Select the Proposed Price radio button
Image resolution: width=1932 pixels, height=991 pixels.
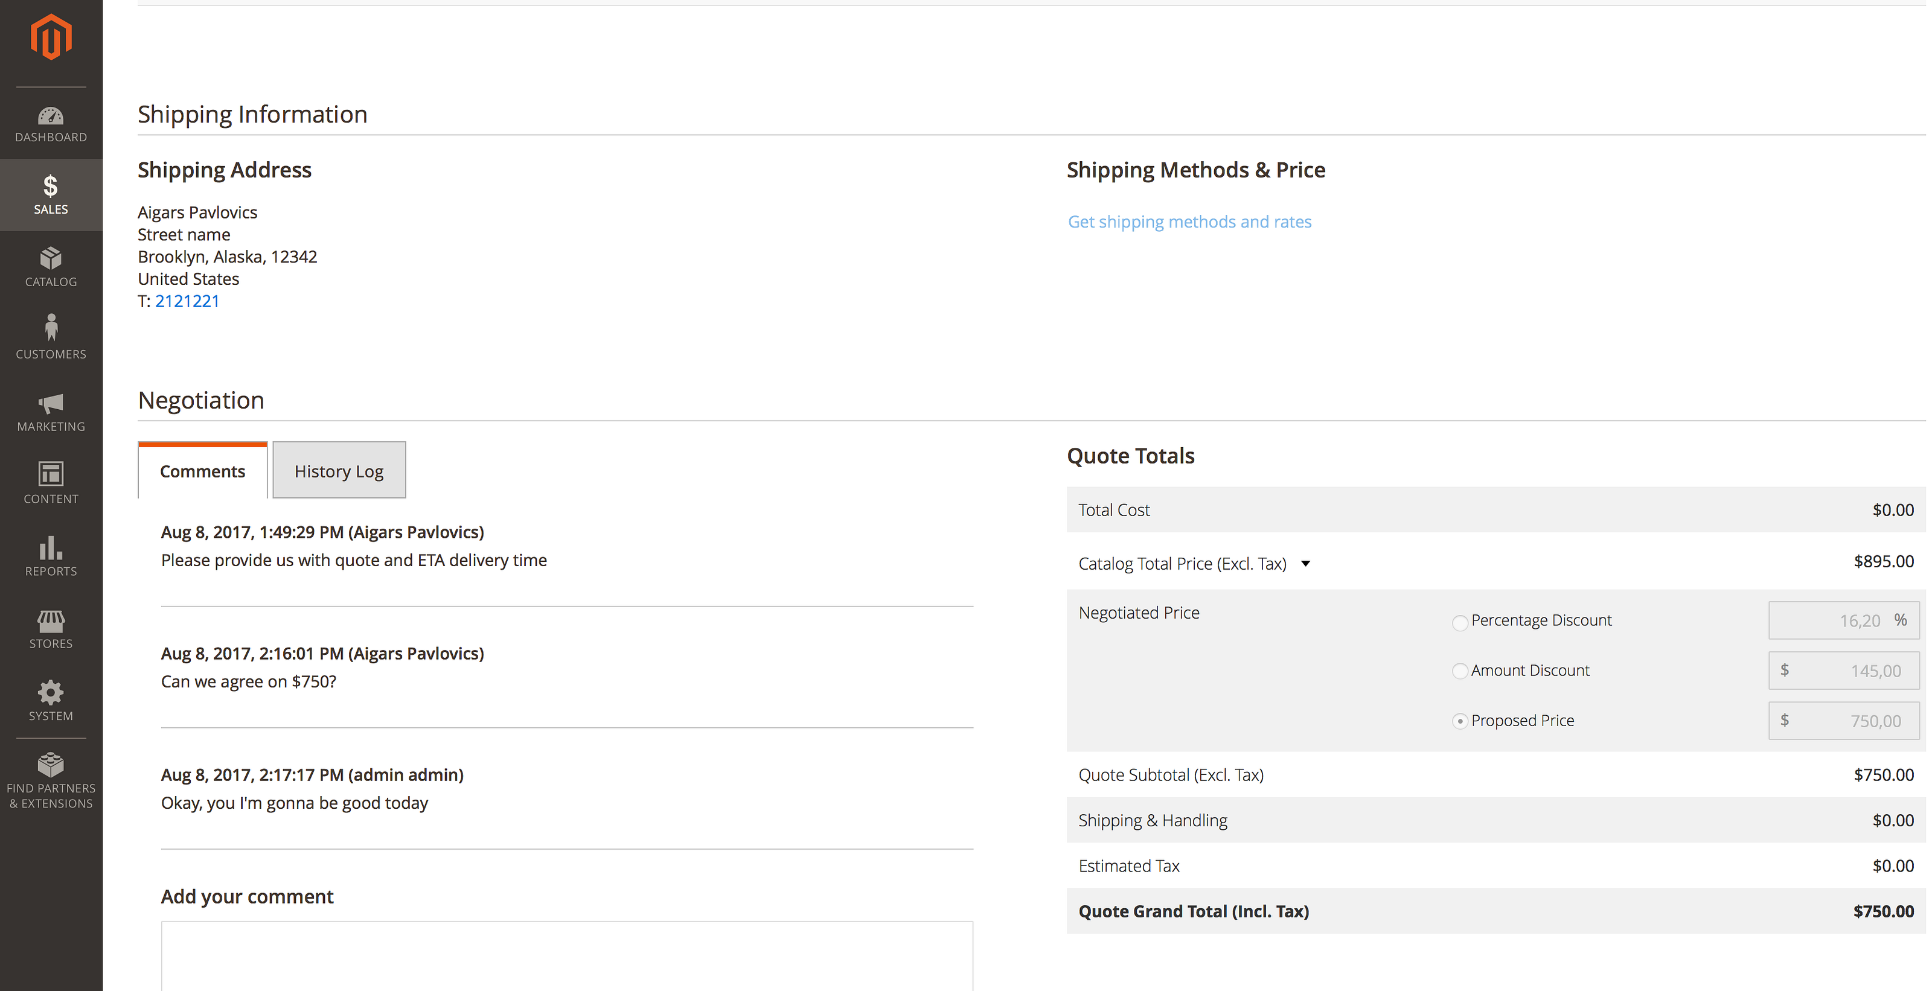(1459, 721)
